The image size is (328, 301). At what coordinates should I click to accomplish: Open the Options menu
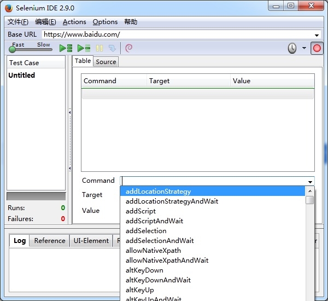click(105, 22)
